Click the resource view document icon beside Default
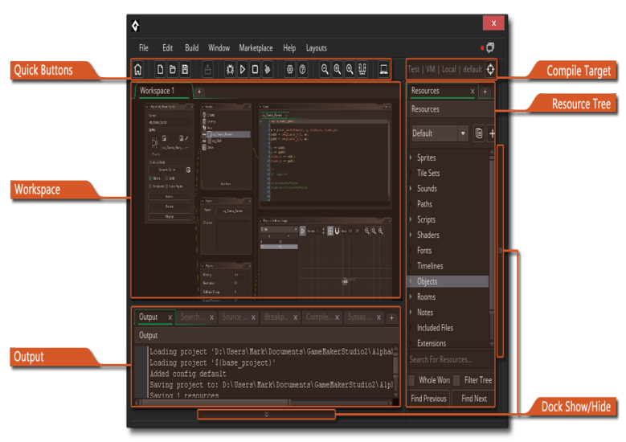 pos(479,133)
